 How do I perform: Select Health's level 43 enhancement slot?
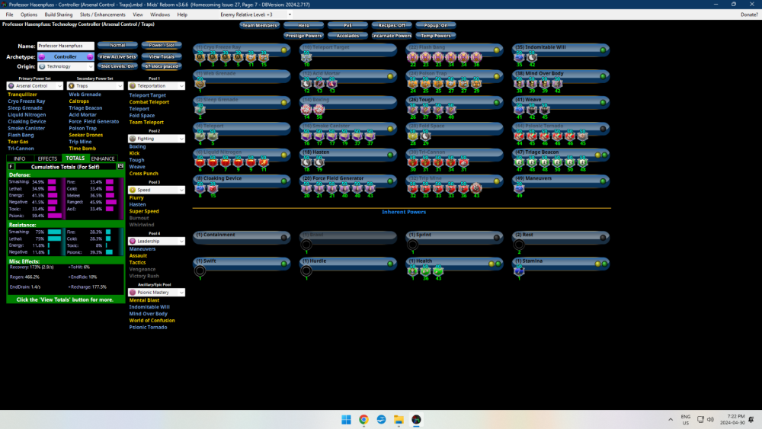[x=438, y=271]
